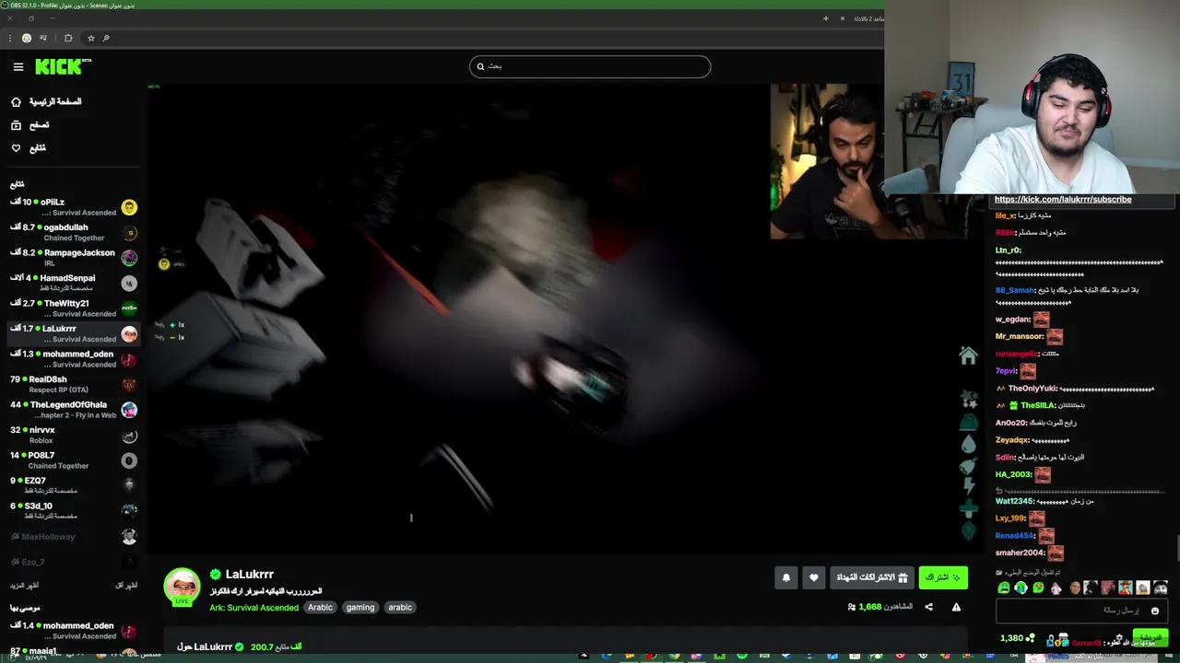Open TheLegendOfGhala channel in sidebar

coord(74,410)
